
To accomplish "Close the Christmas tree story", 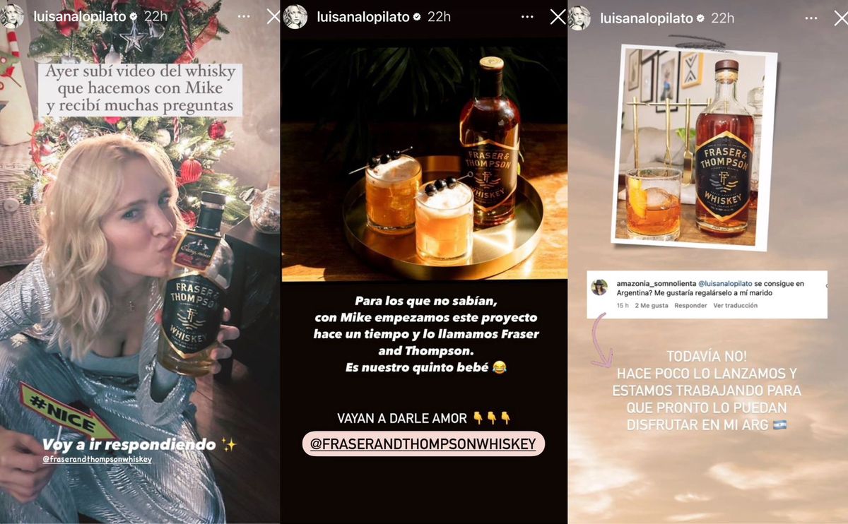I will pos(273,17).
